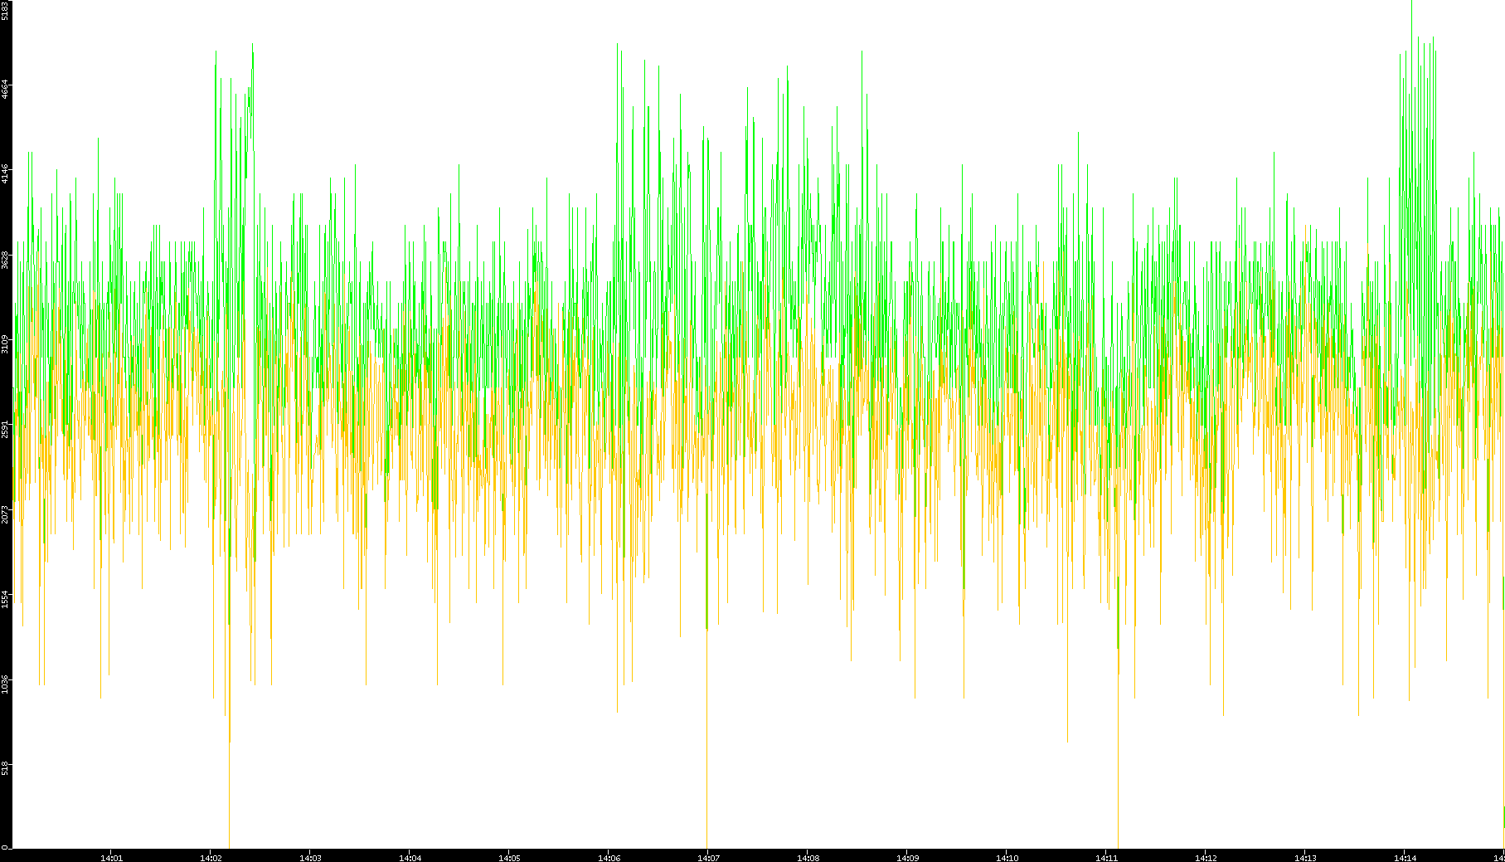The width and height of the screenshot is (1505, 862).
Task: Click the 14:01 time axis label
Action: (x=111, y=857)
